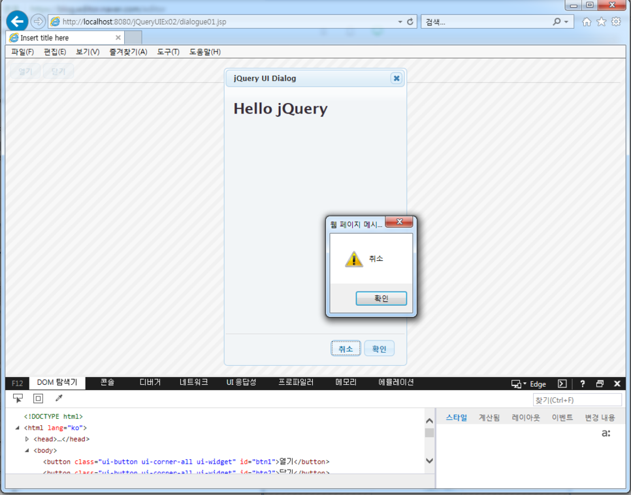This screenshot has width=631, height=495.
Task: Open the search provider dropdown arrow
Action: (x=566, y=22)
